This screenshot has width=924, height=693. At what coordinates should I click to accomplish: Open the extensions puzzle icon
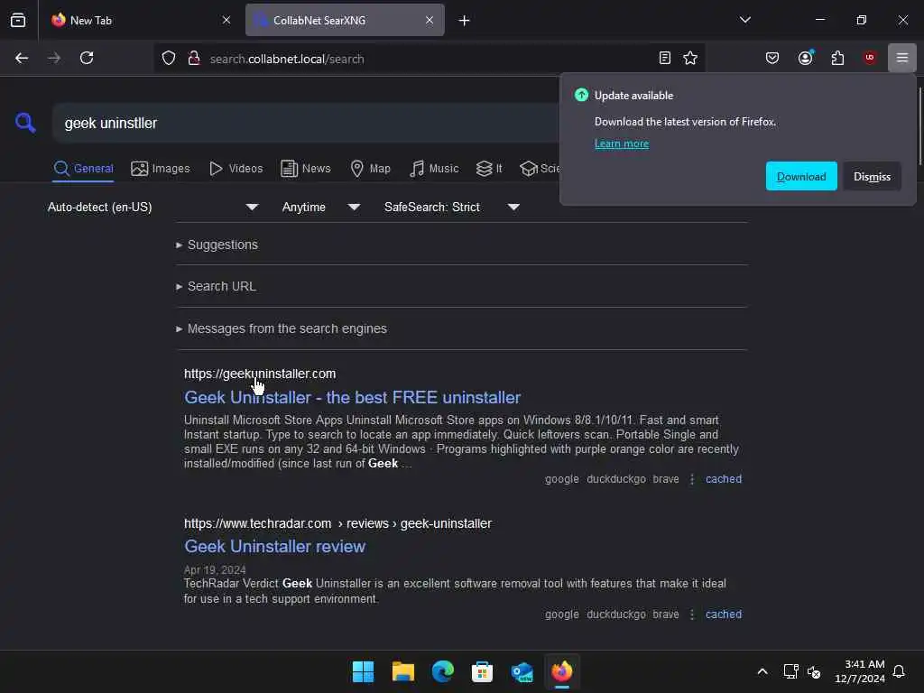pos(837,58)
